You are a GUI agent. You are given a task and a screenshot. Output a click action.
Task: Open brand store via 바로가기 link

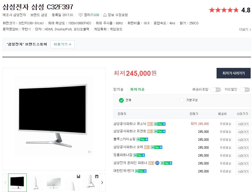tap(62, 44)
